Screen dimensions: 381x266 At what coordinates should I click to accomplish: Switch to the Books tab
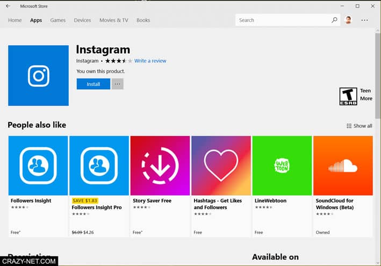pyautogui.click(x=143, y=20)
